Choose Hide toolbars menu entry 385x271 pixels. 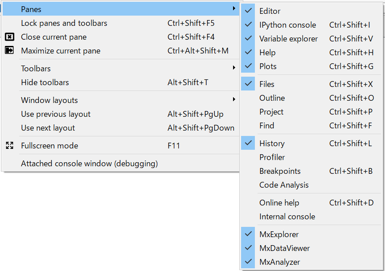(45, 82)
